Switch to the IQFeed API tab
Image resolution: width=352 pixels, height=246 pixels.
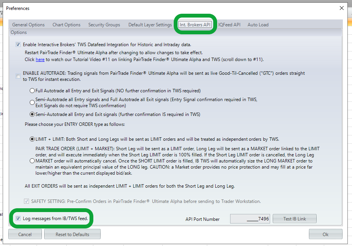[x=229, y=25]
